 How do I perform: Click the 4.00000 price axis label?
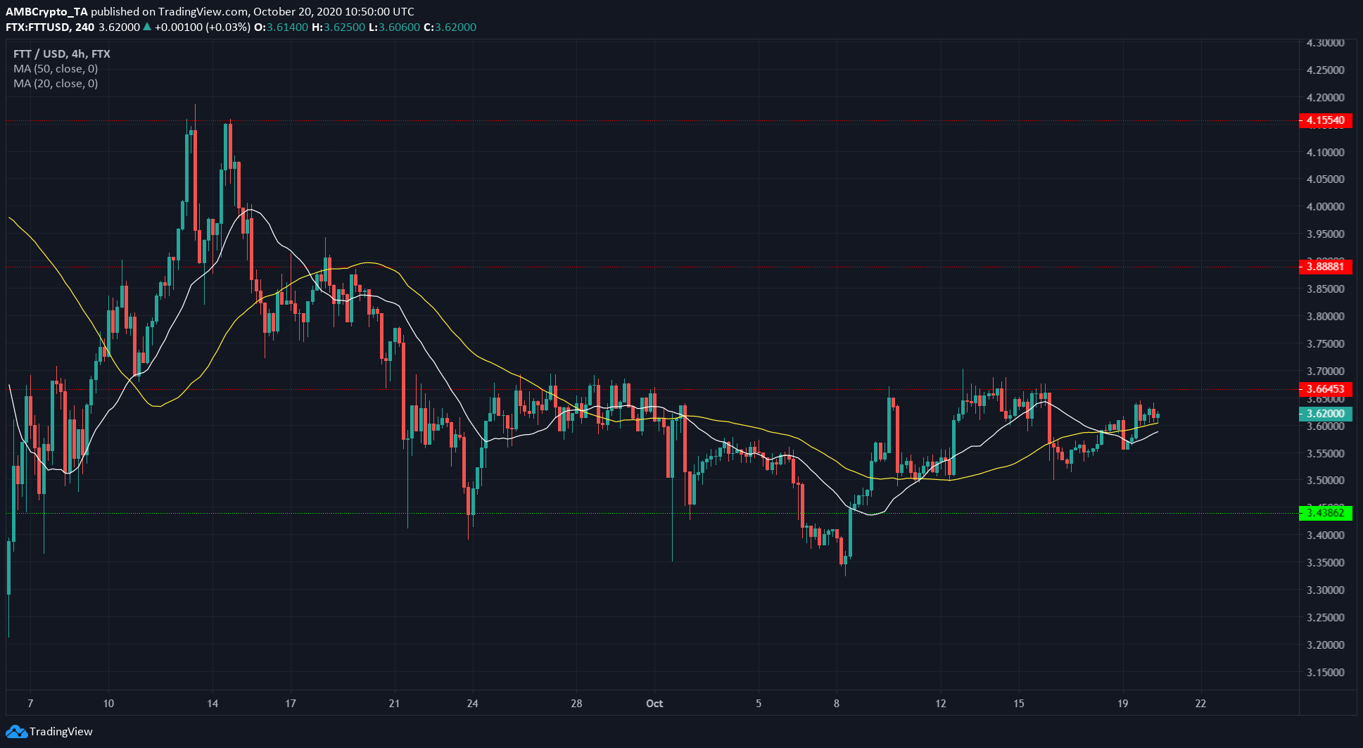[1325, 207]
